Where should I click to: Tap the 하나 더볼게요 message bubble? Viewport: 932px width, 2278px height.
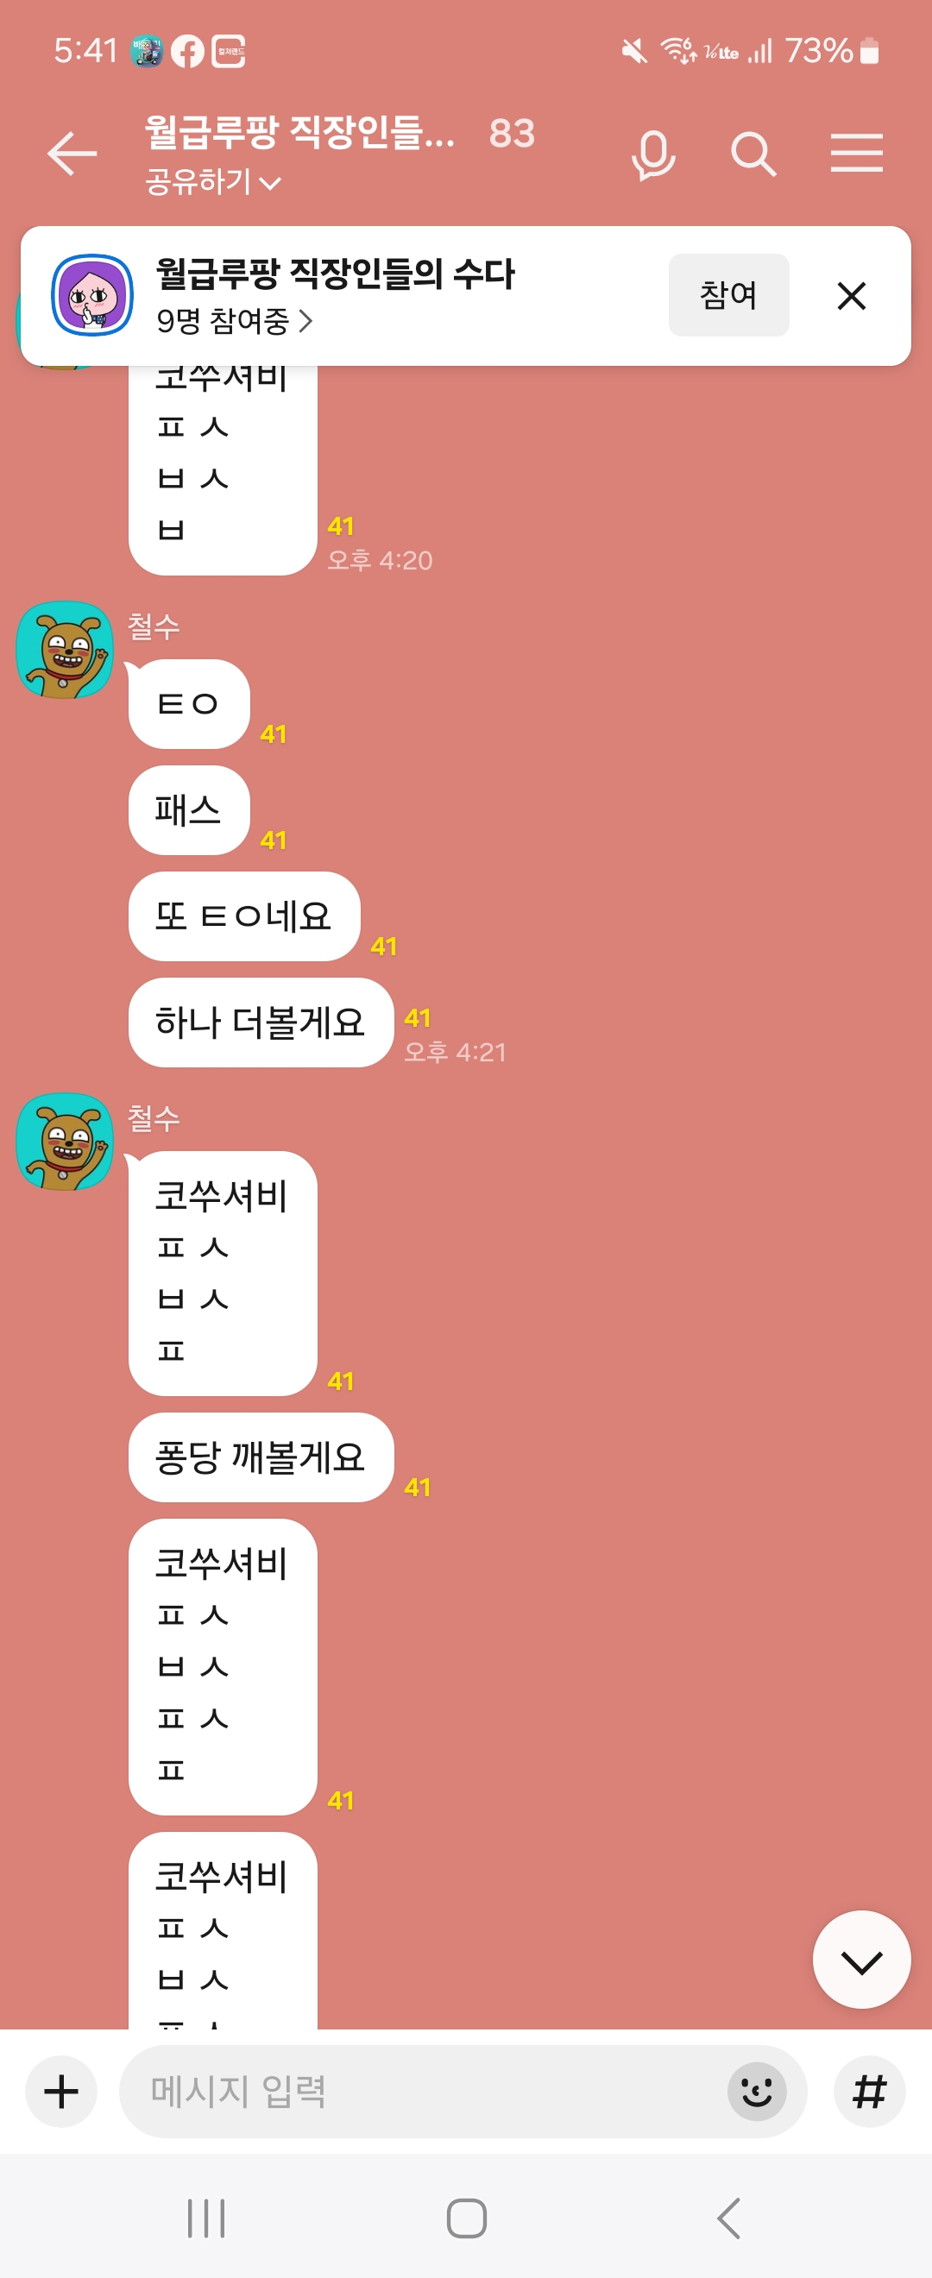click(261, 1023)
